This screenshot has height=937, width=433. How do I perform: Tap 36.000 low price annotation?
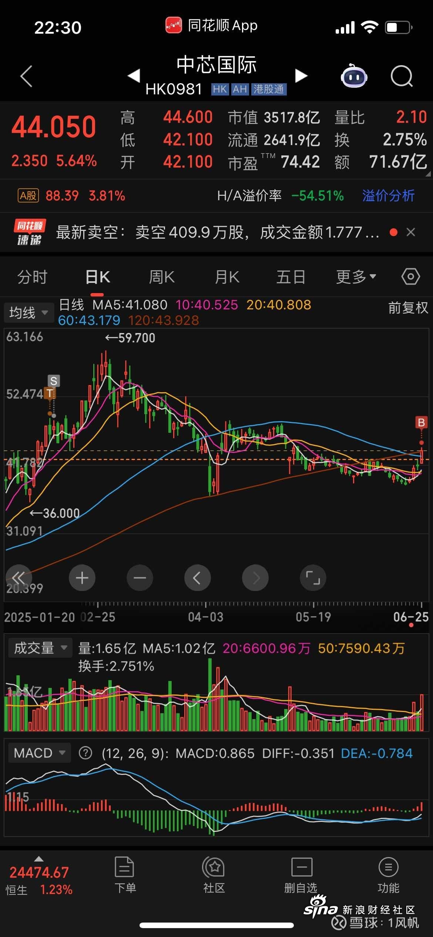tap(55, 513)
